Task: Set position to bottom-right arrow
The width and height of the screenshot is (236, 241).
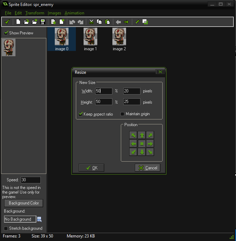Action: tap(150, 152)
